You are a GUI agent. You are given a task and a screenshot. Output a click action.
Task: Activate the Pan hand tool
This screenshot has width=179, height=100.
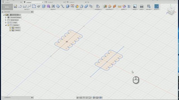(84, 97)
